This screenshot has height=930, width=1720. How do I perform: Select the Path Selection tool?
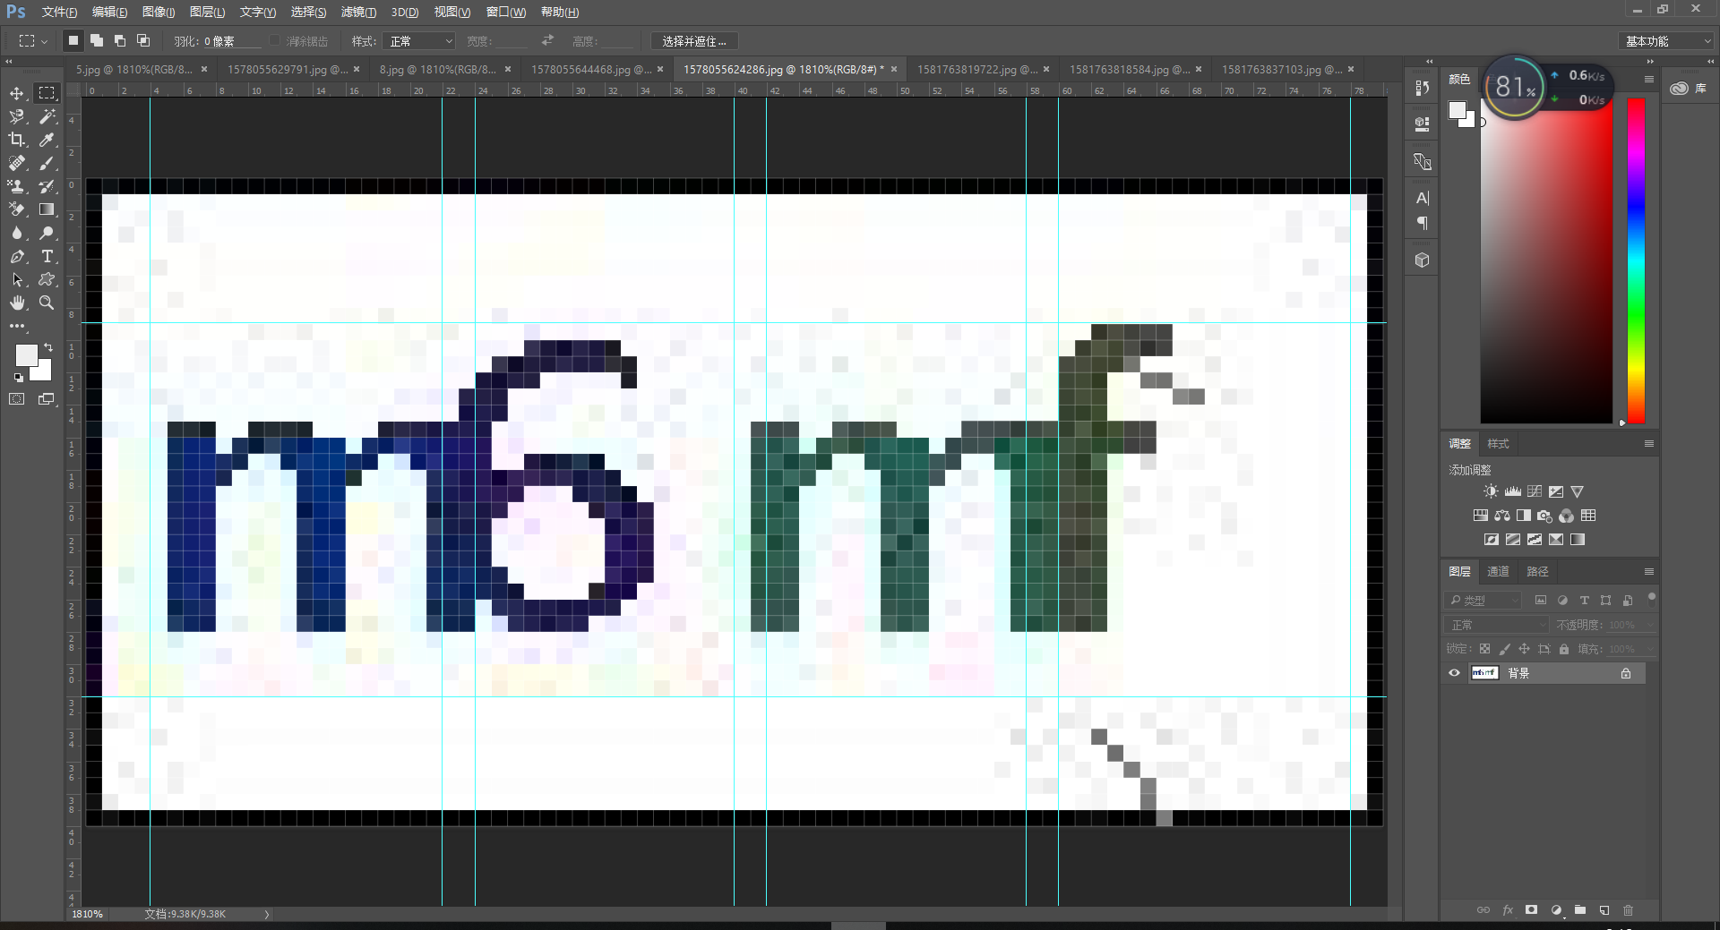click(17, 279)
